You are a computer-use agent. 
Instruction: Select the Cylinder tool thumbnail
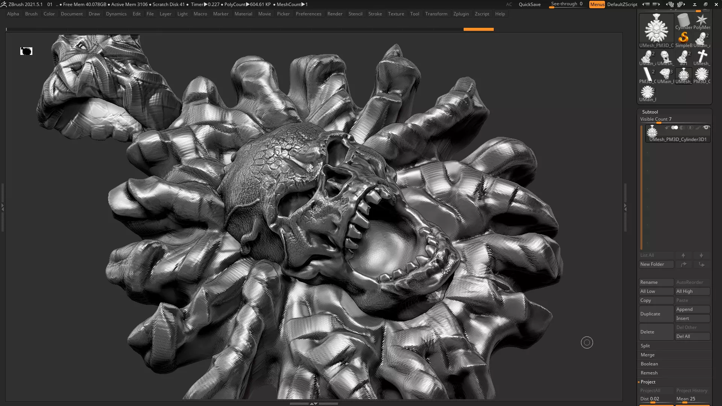pos(683,21)
